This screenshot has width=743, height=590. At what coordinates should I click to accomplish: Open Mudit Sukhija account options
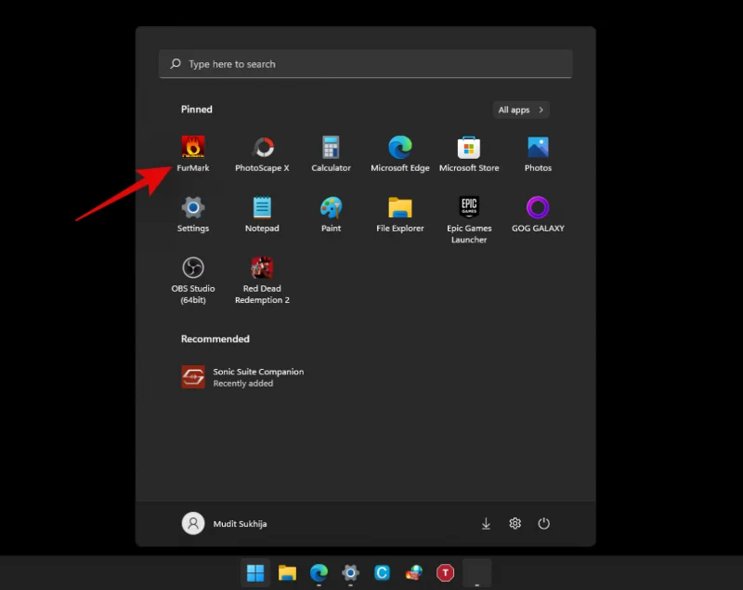tap(223, 523)
